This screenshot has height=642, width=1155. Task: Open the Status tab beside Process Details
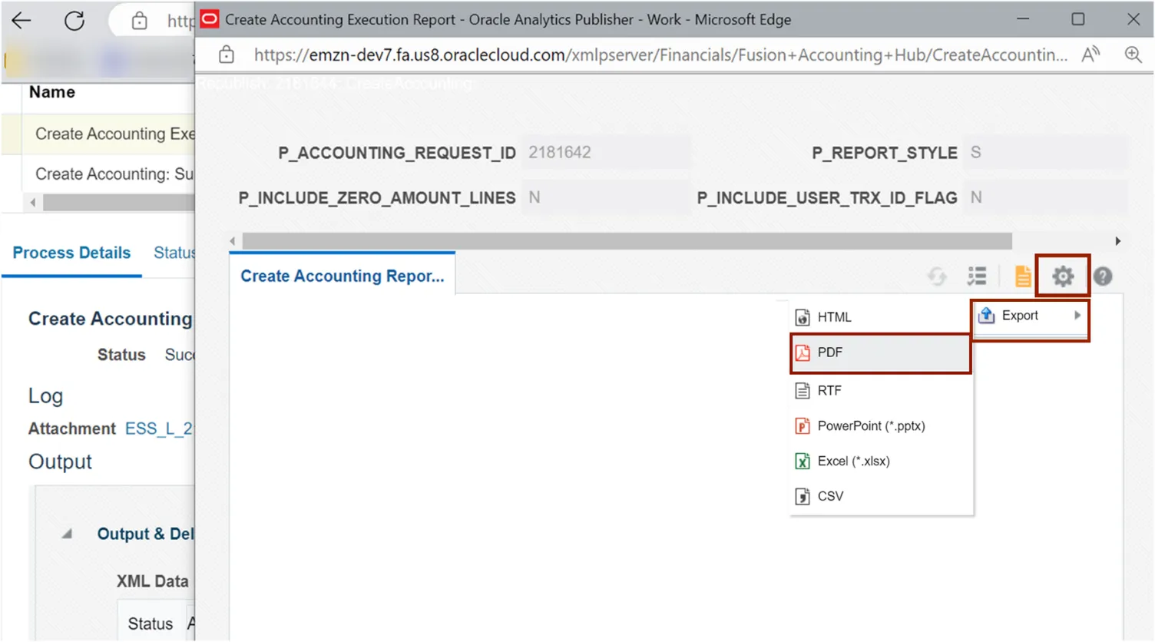pyautogui.click(x=174, y=253)
